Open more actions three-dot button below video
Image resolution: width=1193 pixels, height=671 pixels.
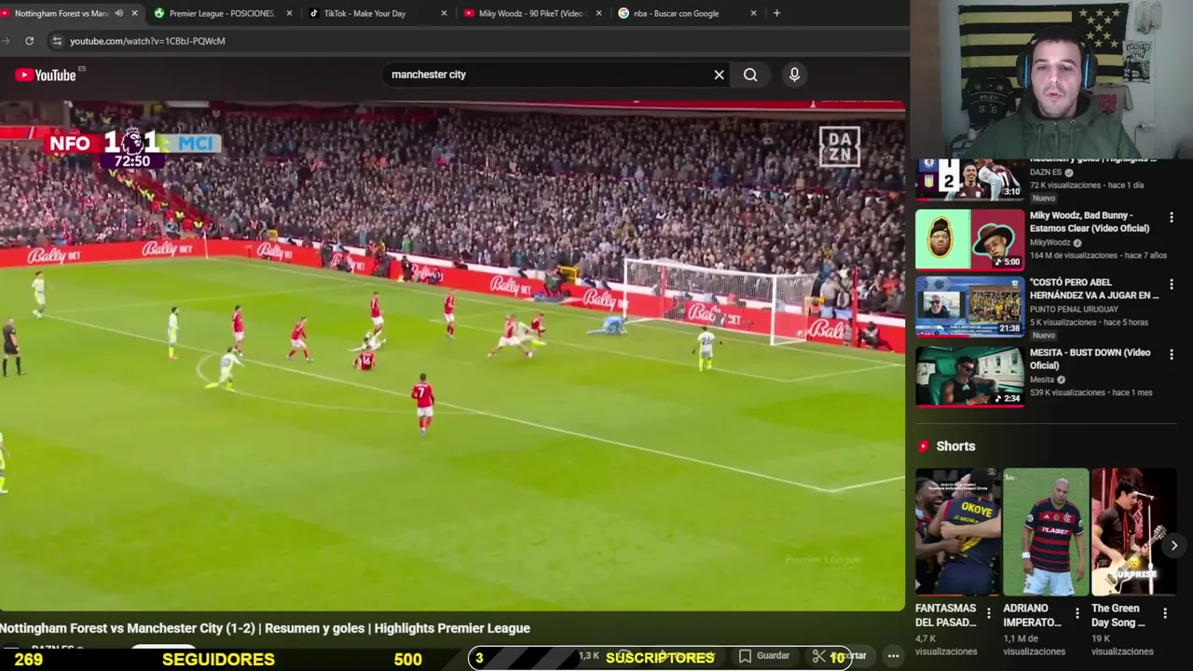(893, 656)
